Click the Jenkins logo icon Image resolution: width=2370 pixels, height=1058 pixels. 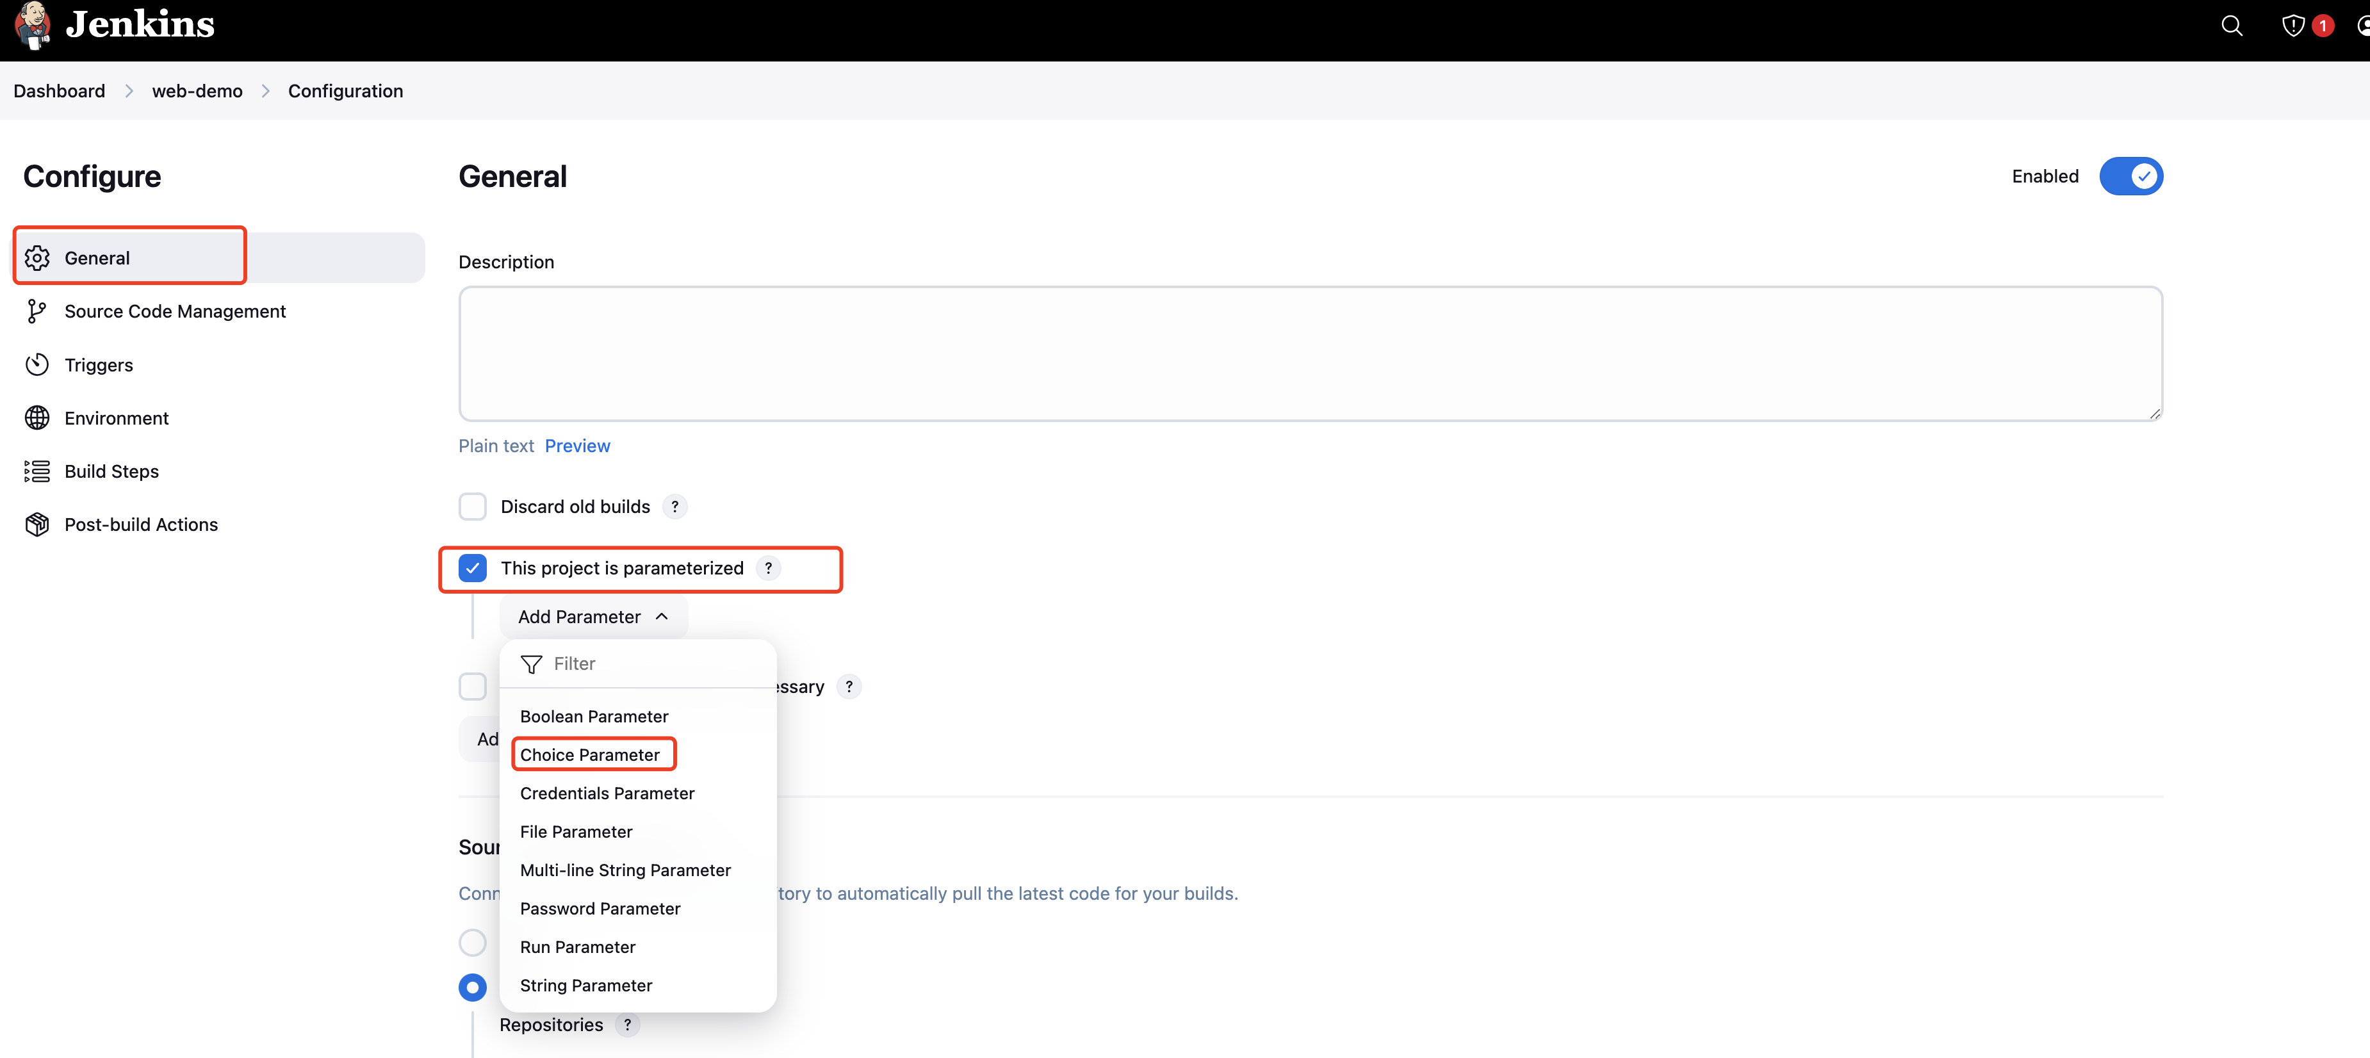pos(33,25)
